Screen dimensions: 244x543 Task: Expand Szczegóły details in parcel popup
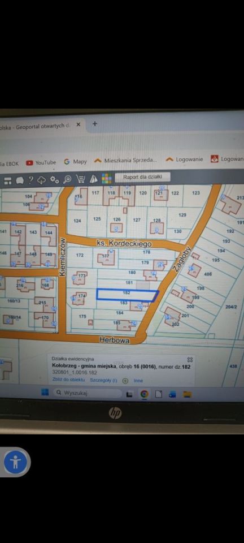(x=104, y=380)
